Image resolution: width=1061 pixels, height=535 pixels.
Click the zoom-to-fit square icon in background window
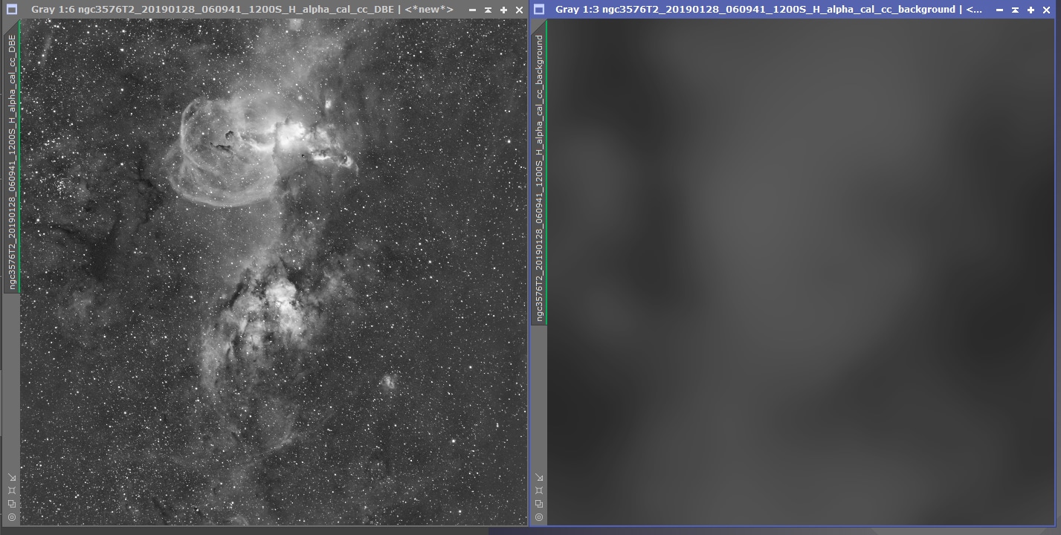point(539,491)
